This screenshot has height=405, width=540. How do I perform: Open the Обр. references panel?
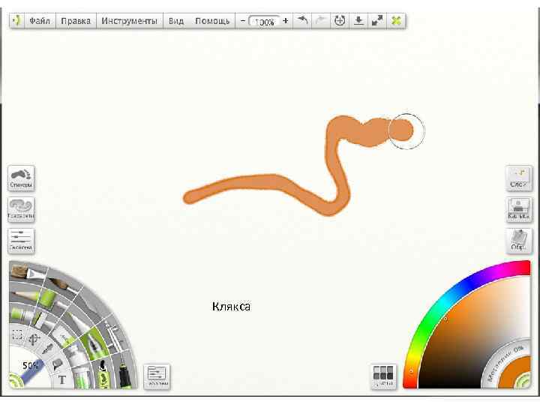tap(519, 241)
